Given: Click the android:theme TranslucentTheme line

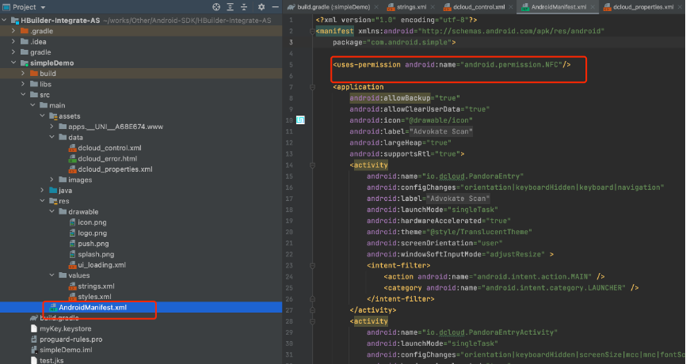Looking at the screenshot, I should pos(449,232).
